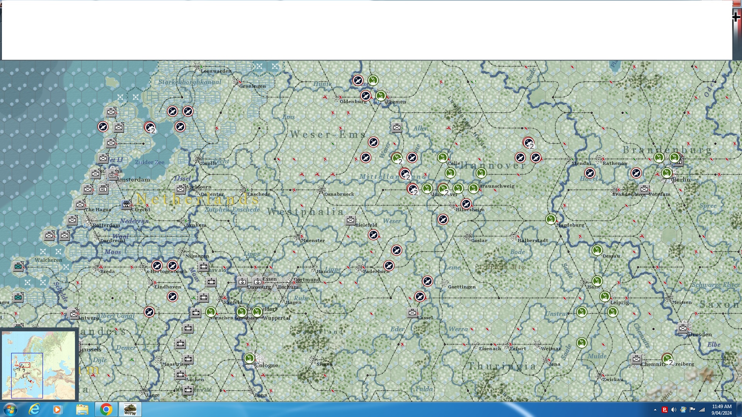Click the infantry unit at Kassel
This screenshot has height=417, width=742.
click(x=412, y=313)
